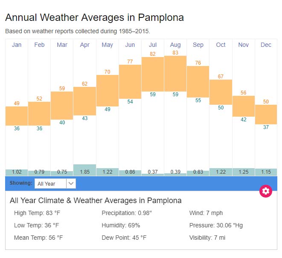The width and height of the screenshot is (282, 258).
Task: Select the Feb month column header
Action: (39, 45)
